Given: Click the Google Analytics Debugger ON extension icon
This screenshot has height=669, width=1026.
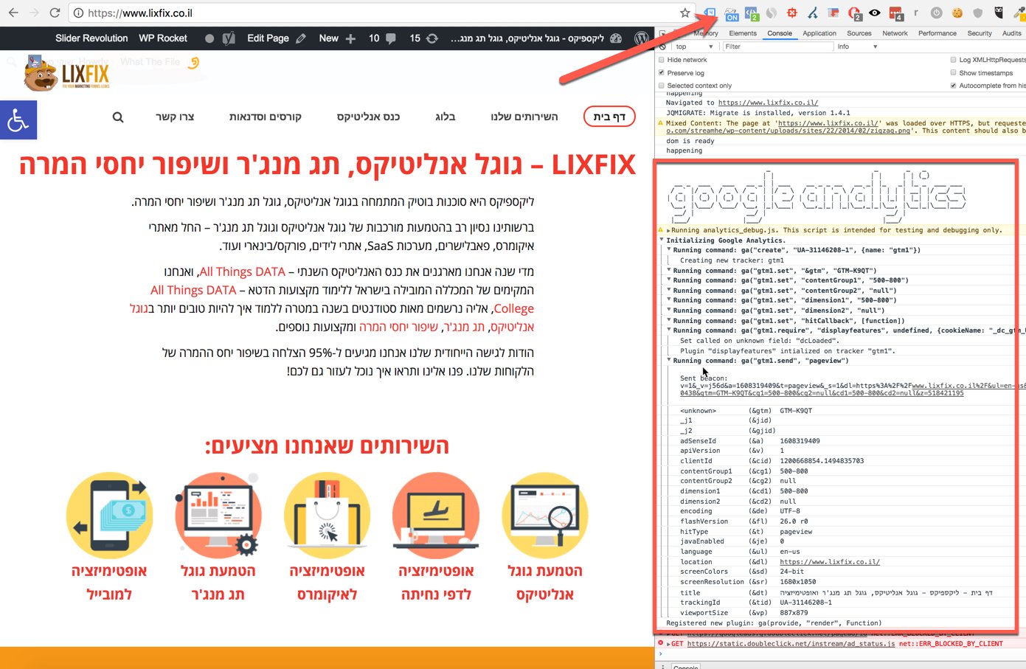Looking at the screenshot, I should tap(731, 13).
